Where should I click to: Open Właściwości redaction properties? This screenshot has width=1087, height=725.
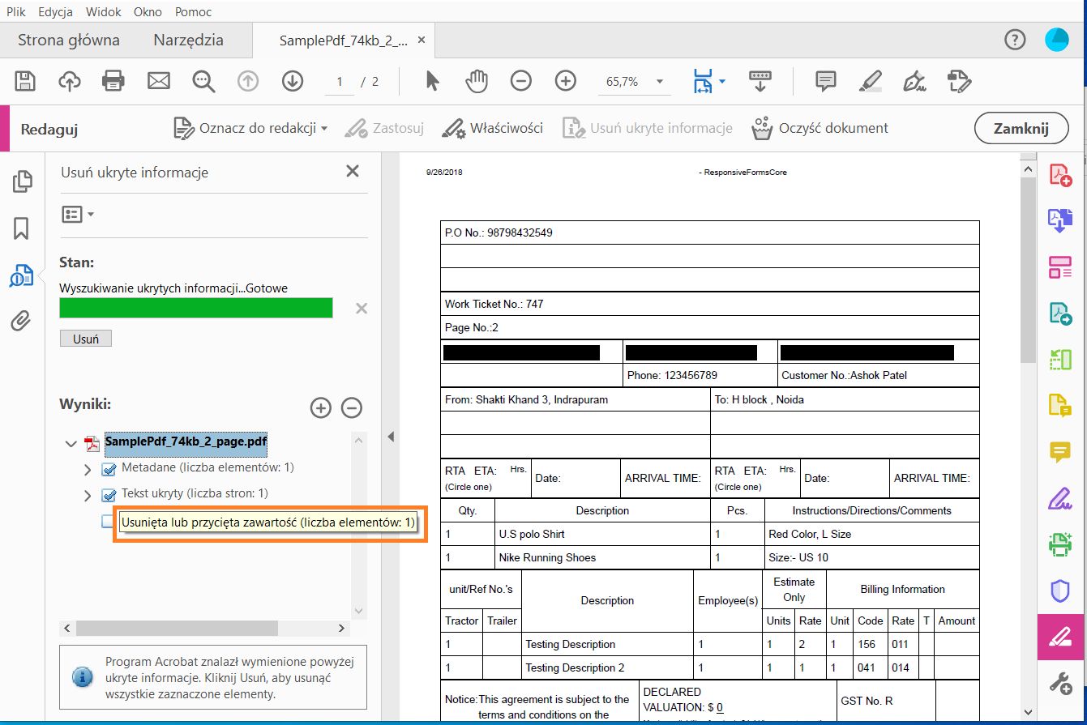492,128
